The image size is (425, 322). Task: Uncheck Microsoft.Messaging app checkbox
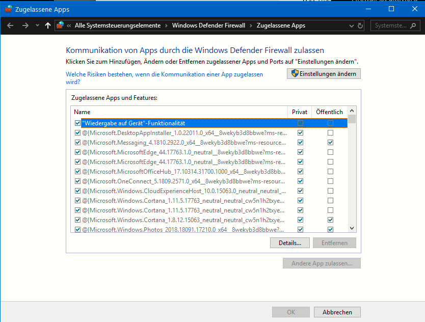coord(77,142)
